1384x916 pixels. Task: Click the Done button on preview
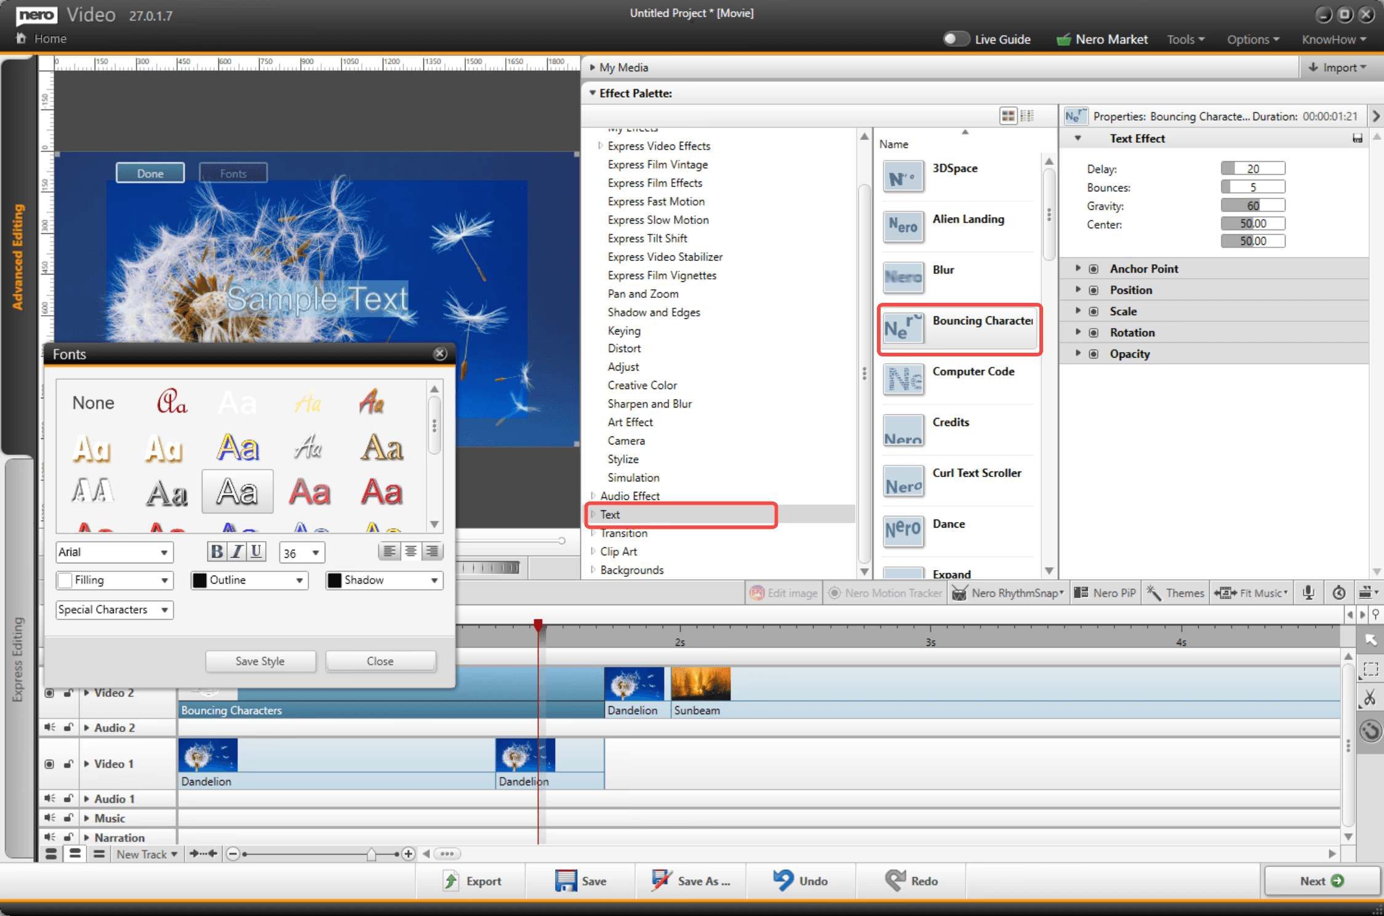click(150, 173)
